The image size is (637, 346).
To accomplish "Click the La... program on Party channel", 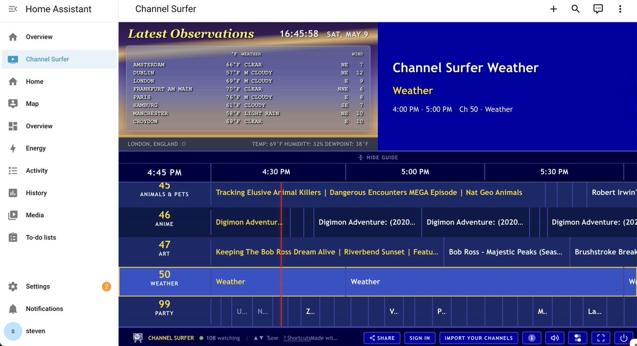I will 595,311.
